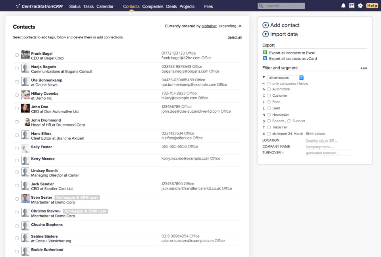Check the Newsletter filter checkbox
The image size is (381, 257).
tap(269, 115)
